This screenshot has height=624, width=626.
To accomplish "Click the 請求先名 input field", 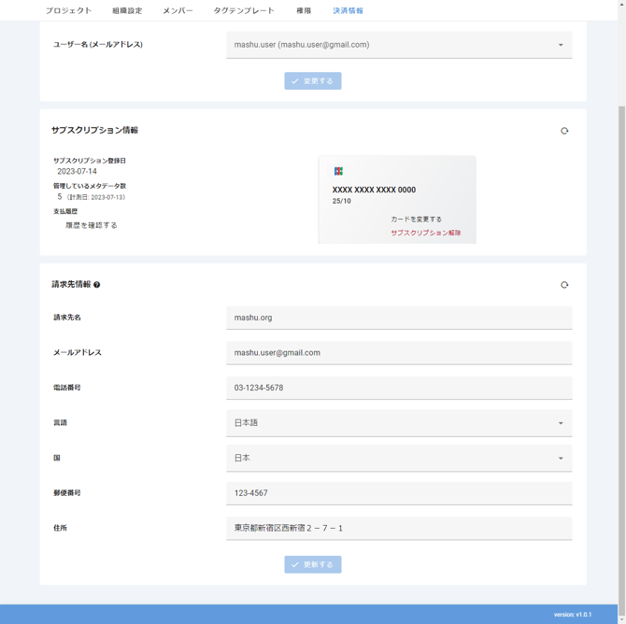I will [x=399, y=318].
